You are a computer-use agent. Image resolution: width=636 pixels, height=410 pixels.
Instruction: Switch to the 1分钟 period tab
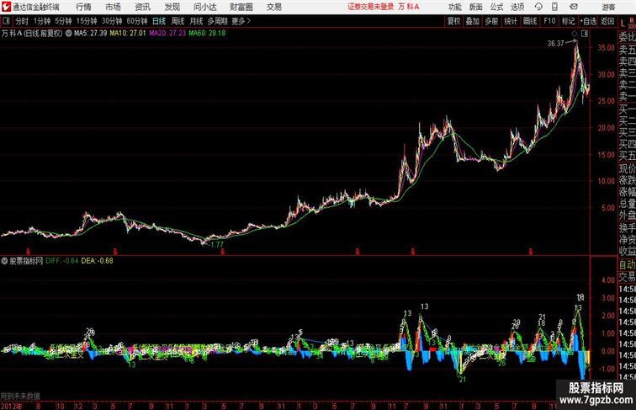point(42,21)
